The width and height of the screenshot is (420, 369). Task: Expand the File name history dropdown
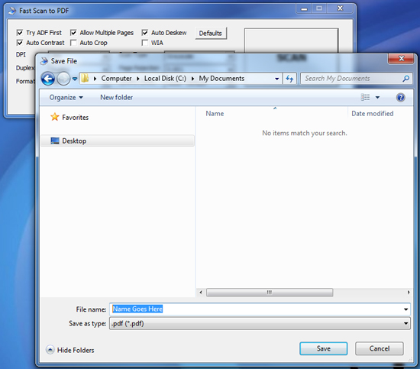[406, 309]
